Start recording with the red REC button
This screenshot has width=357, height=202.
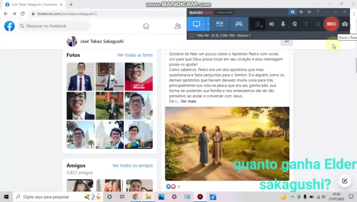click(x=331, y=24)
